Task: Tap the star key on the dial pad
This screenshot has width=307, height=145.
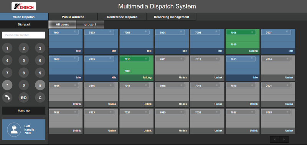Action: click(x=7, y=85)
